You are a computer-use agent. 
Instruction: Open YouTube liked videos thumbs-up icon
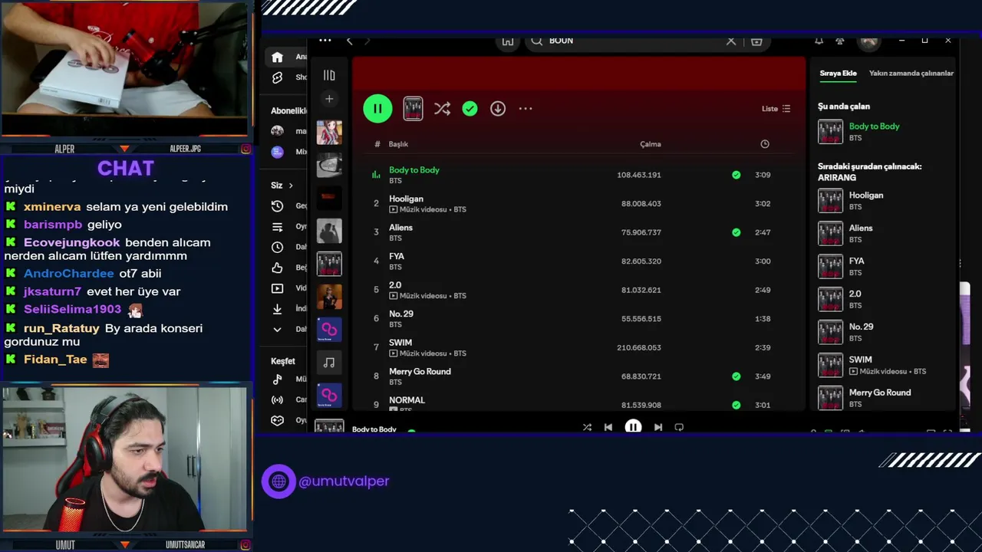coord(278,268)
